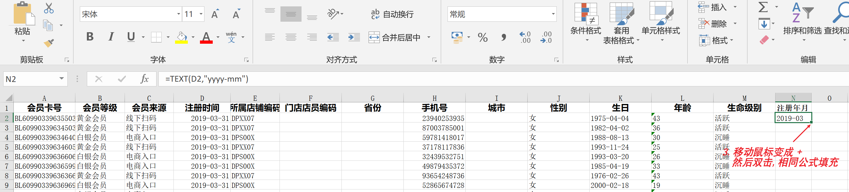Image resolution: width=849 pixels, height=192 pixels.
Task: Click AutoSum sigma icon
Action: (x=763, y=7)
